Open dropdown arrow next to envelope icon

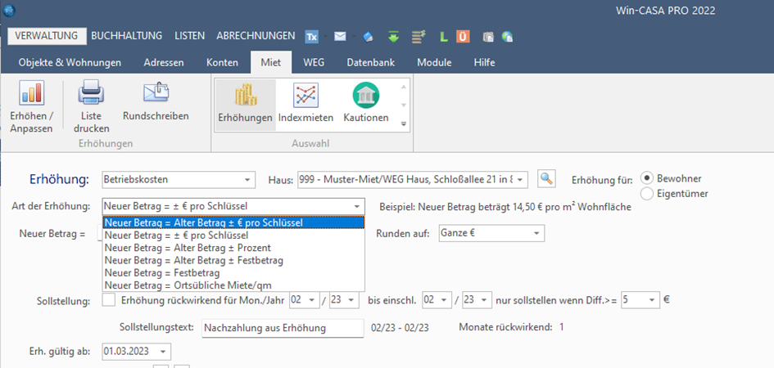(354, 37)
